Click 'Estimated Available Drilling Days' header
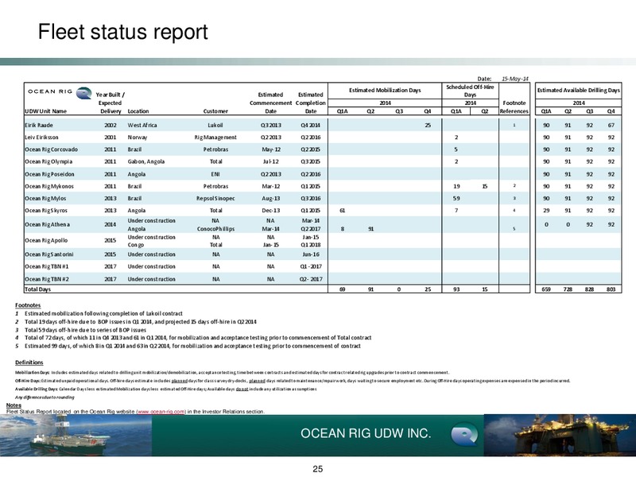Viewport: 636px width, 477px height. point(579,90)
